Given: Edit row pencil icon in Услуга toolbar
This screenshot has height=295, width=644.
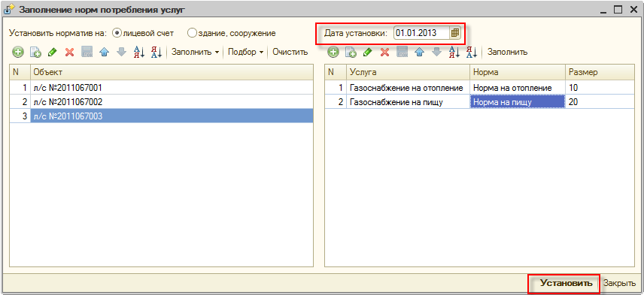Looking at the screenshot, I should [368, 52].
